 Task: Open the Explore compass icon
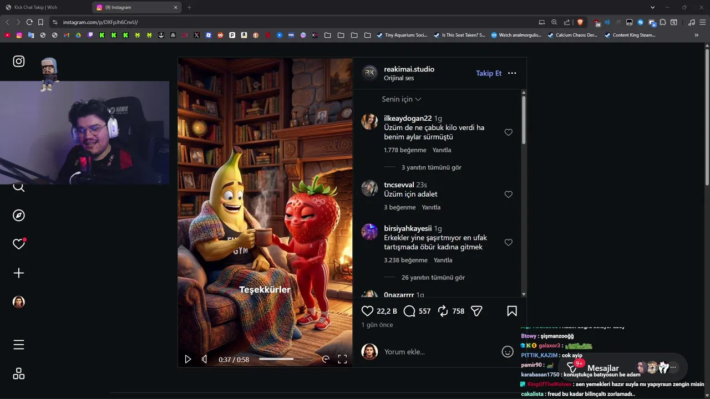[x=19, y=215]
